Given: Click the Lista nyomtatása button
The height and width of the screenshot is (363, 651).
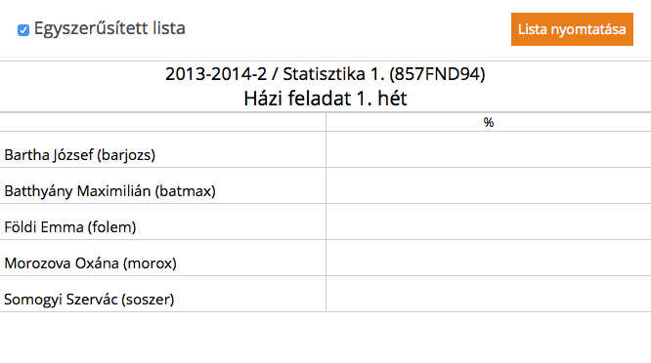Looking at the screenshot, I should pyautogui.click(x=572, y=29).
